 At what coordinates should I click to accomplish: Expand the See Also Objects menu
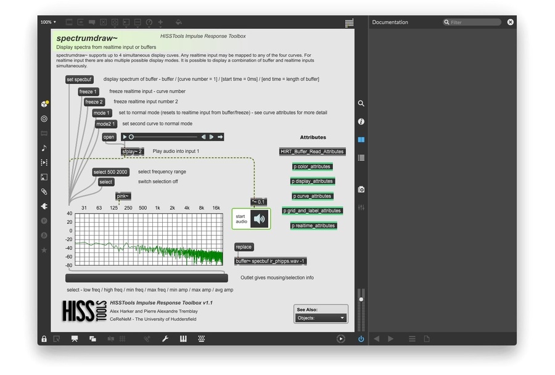click(321, 318)
